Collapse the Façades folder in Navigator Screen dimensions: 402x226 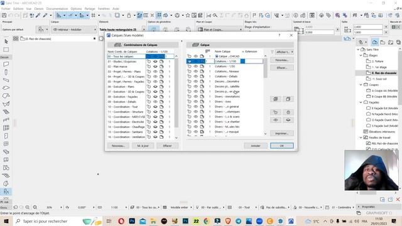(361, 102)
